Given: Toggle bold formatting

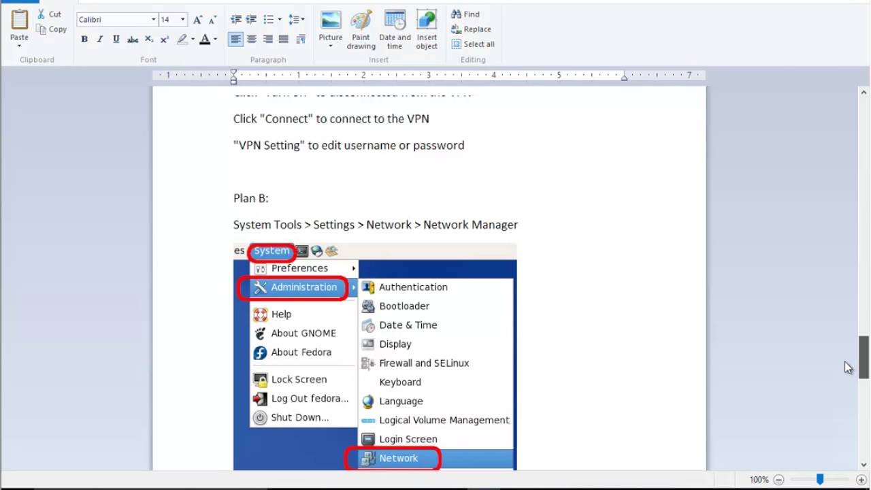Looking at the screenshot, I should coord(84,39).
